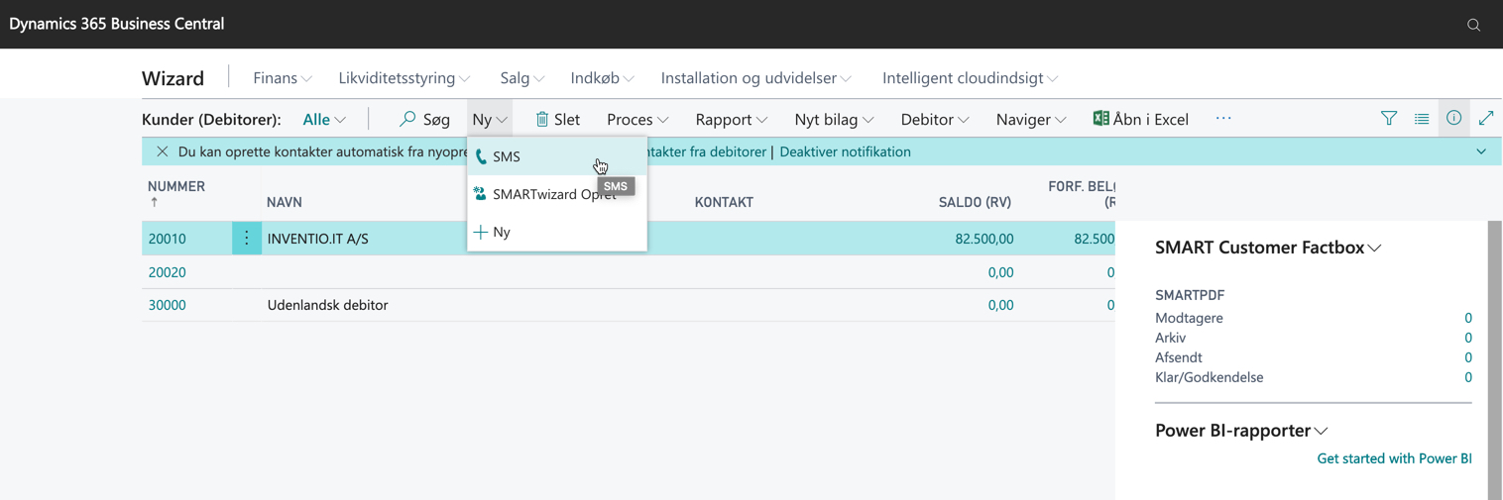This screenshot has width=1503, height=500.
Task: Click Dynamics 365 Business Central title
Action: [117, 24]
